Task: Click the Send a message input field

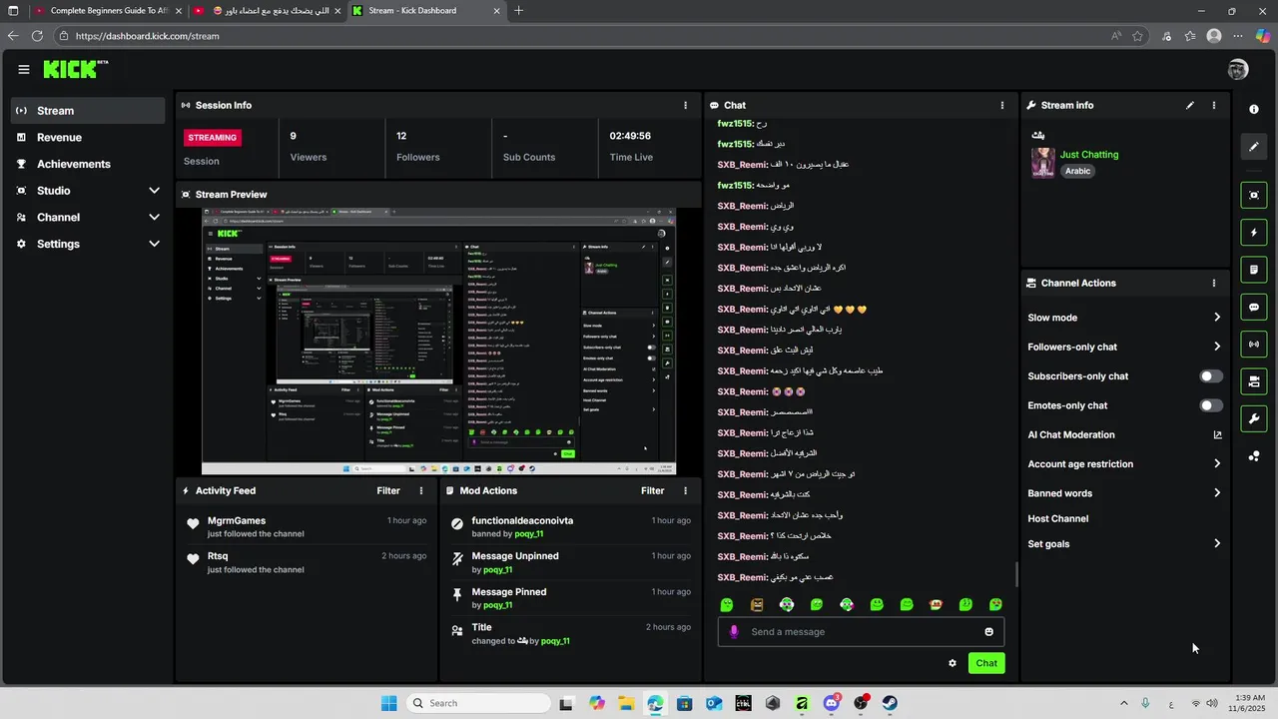Action: (861, 631)
